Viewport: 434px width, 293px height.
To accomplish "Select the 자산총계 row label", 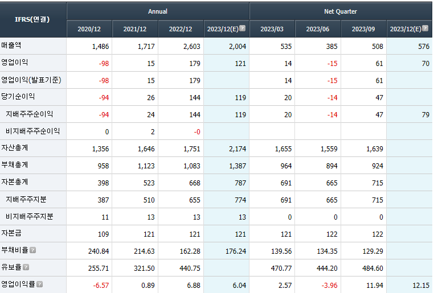I will click(14, 148).
